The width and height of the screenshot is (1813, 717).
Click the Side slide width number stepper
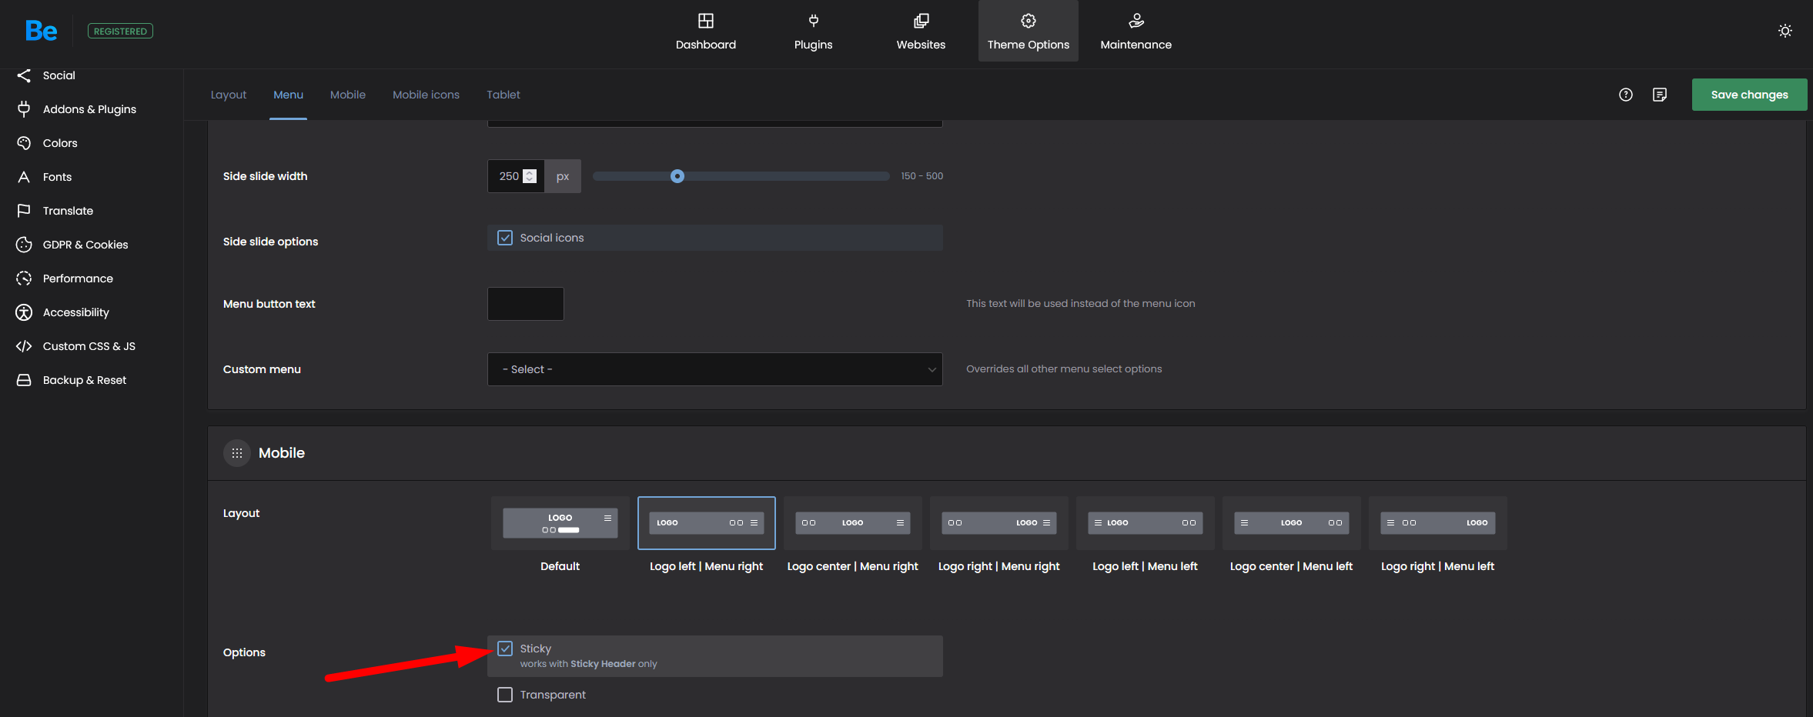[530, 176]
